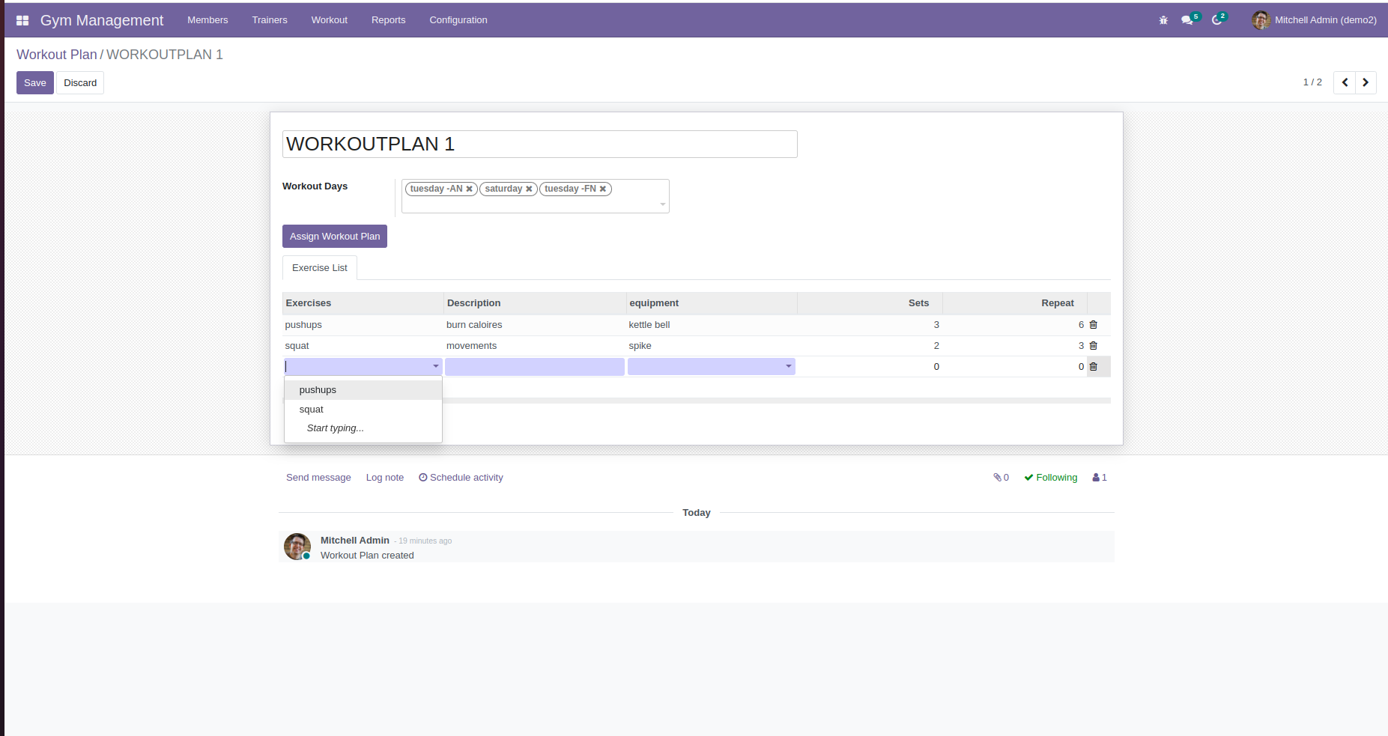
Task: Remove the tuesday -FN tag
Action: click(x=603, y=189)
